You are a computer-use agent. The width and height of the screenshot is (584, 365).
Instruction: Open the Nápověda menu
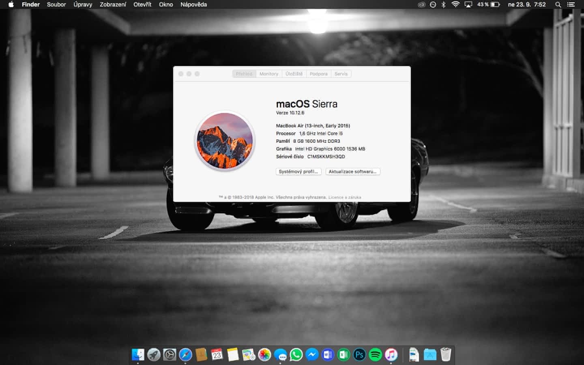coord(193,4)
